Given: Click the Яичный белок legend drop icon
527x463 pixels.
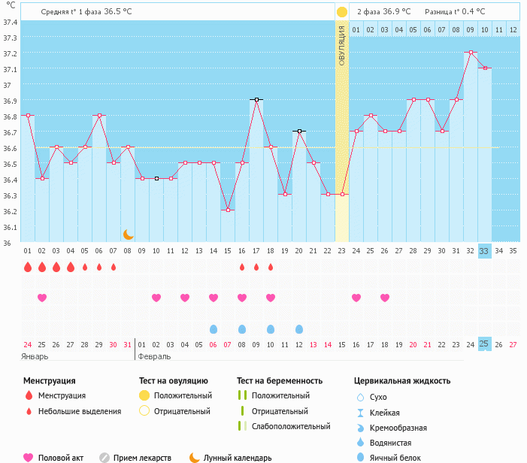Looking at the screenshot, I should click(x=360, y=458).
